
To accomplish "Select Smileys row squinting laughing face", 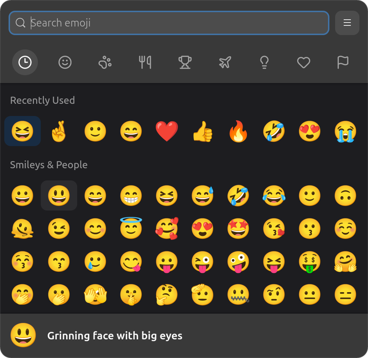I will pos(167,195).
